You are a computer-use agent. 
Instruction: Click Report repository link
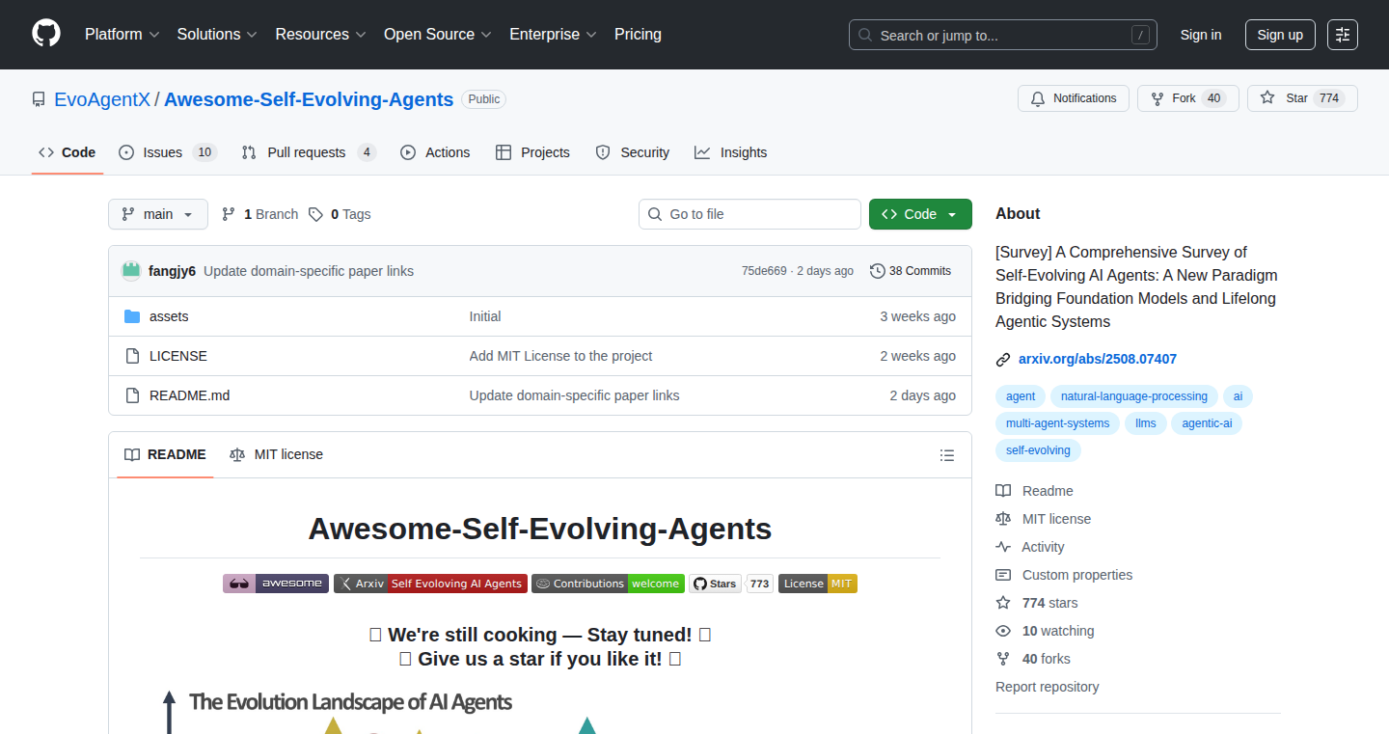(1047, 687)
